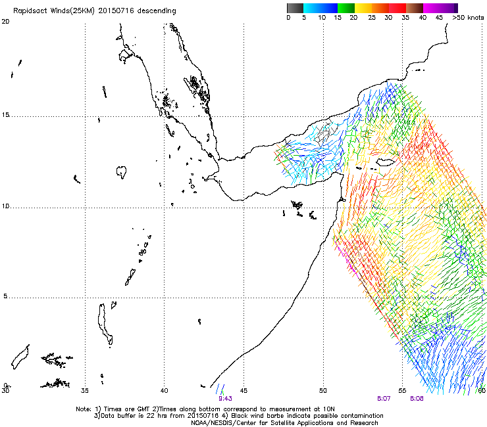The height and width of the screenshot is (427, 487).
Task: Click the red 30-35 knots legend color
Action: [397, 8]
